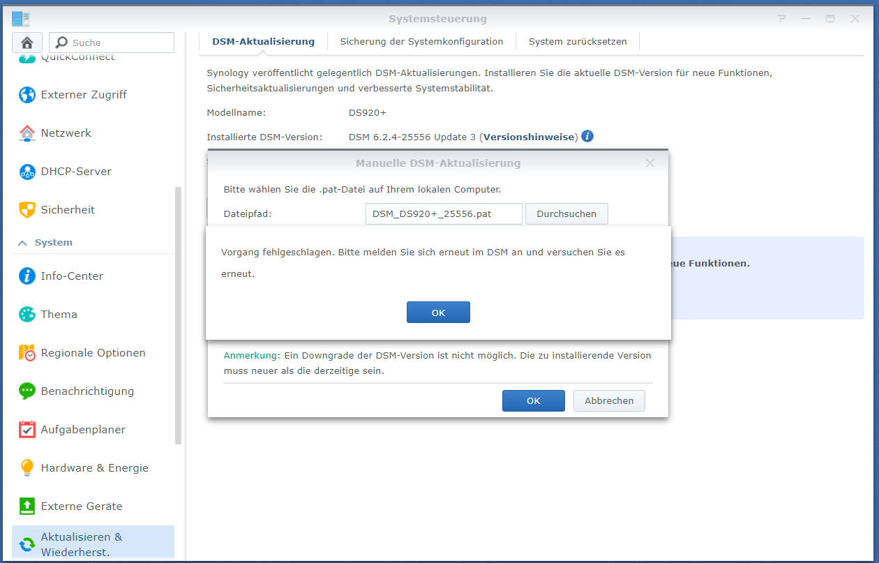This screenshot has width=879, height=563.
Task: Click the DS920+ model name text
Action: pos(368,112)
